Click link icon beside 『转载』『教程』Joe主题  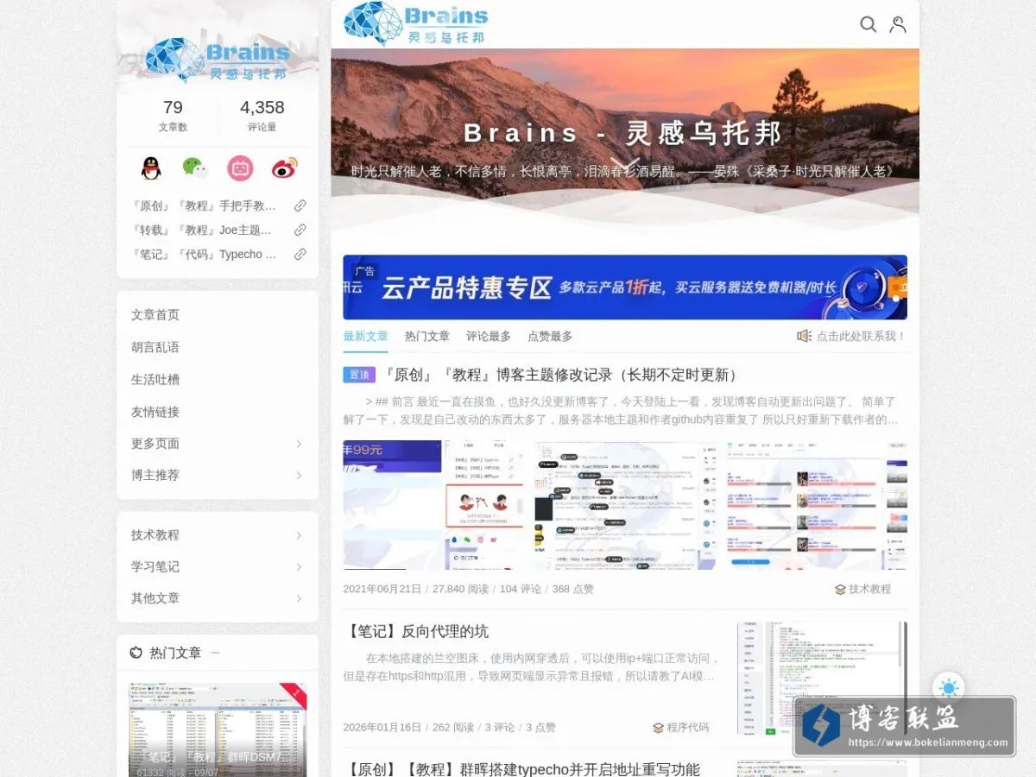click(x=300, y=230)
